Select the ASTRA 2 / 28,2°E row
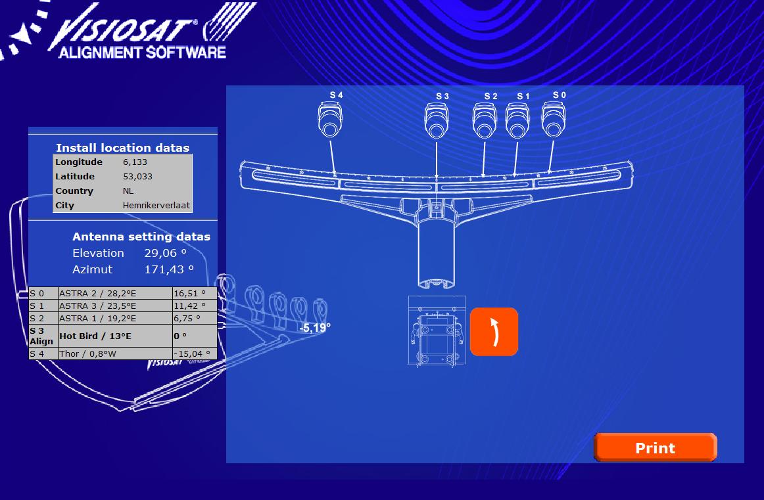Viewport: 764px width, 500px height. 123,293
